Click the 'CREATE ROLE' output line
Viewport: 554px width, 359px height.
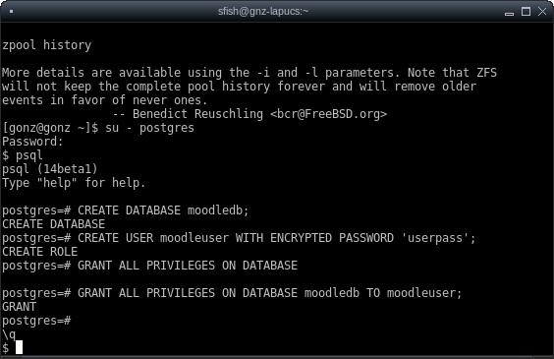click(x=39, y=252)
